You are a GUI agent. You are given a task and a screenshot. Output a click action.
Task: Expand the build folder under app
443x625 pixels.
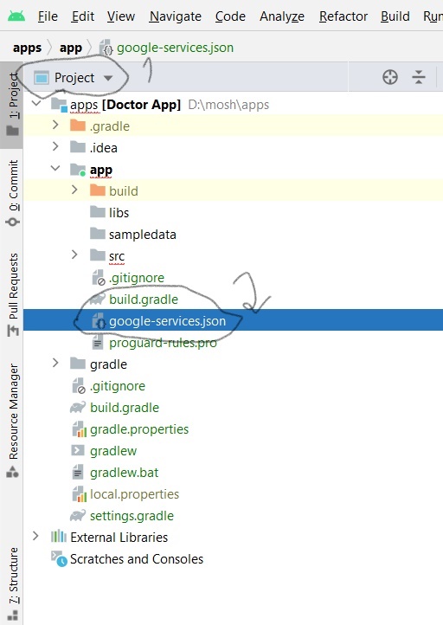click(74, 190)
